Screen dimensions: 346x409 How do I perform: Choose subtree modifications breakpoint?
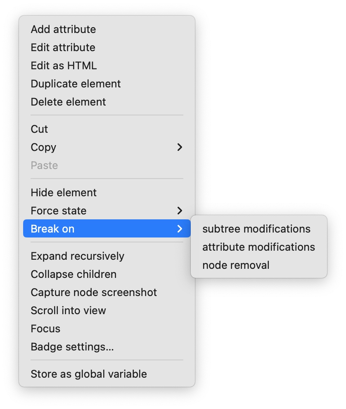pos(256,229)
